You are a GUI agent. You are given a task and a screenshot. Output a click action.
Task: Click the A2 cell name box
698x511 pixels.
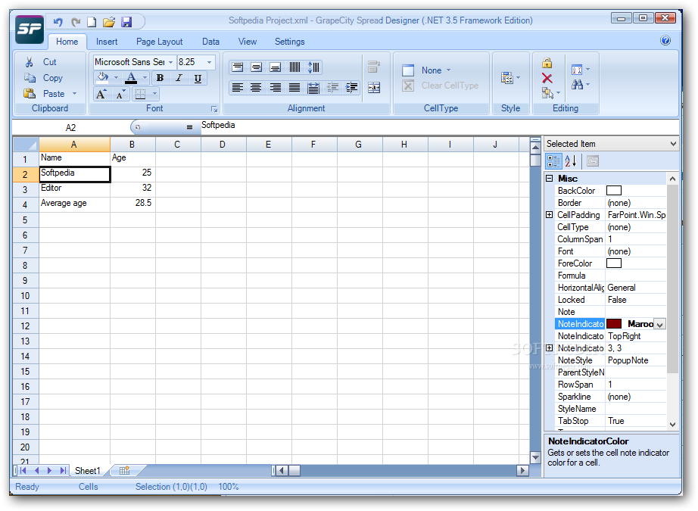(70, 128)
